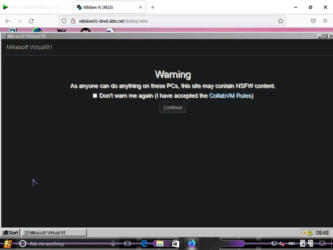Show hidden tray icons chevron

pos(266,243)
